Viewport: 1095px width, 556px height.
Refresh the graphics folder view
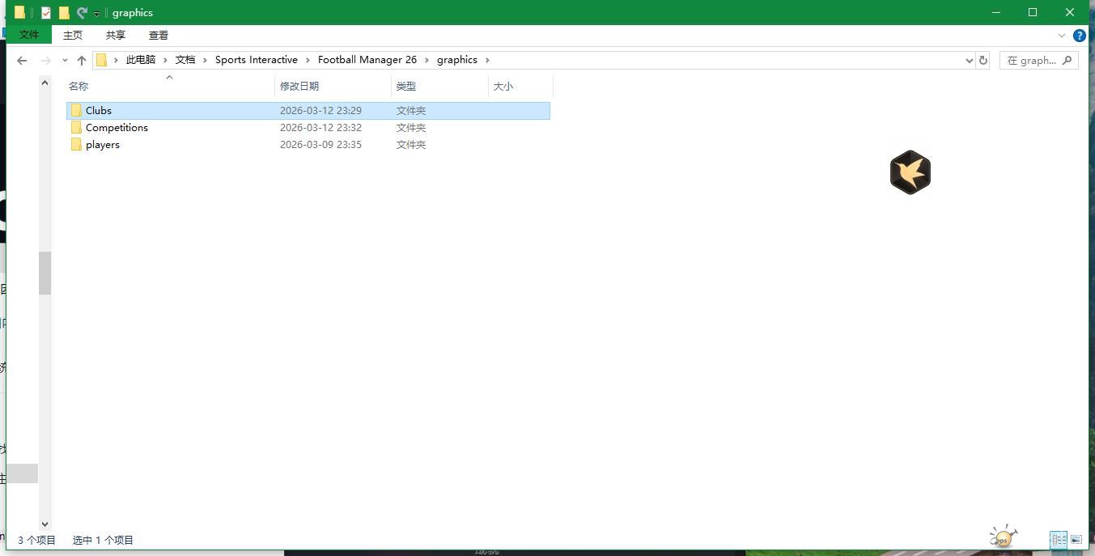point(983,61)
